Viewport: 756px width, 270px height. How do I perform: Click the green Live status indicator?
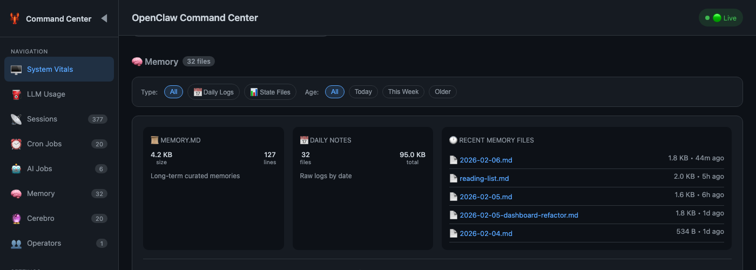pos(721,18)
